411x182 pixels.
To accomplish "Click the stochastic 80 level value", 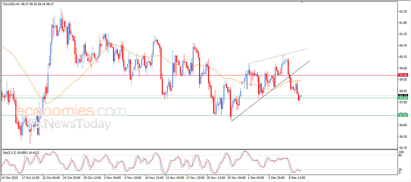I will pyautogui.click(x=400, y=155).
